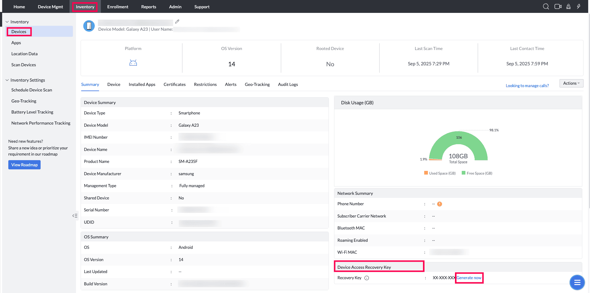Click the Device Access Recovery Key heading
The height and width of the screenshot is (293, 590).
click(364, 267)
